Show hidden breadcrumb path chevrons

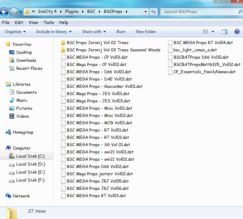pos(33,11)
